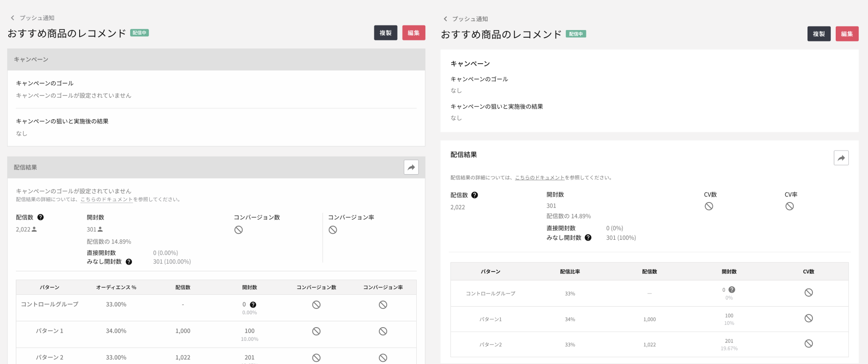Click the '0 (0.00%)' 直接開封数 value
Image resolution: width=868 pixels, height=364 pixels.
pos(166,253)
